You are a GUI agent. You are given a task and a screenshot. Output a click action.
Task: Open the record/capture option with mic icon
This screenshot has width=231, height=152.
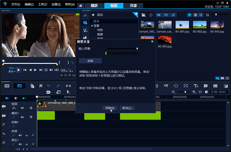click(x=68, y=92)
